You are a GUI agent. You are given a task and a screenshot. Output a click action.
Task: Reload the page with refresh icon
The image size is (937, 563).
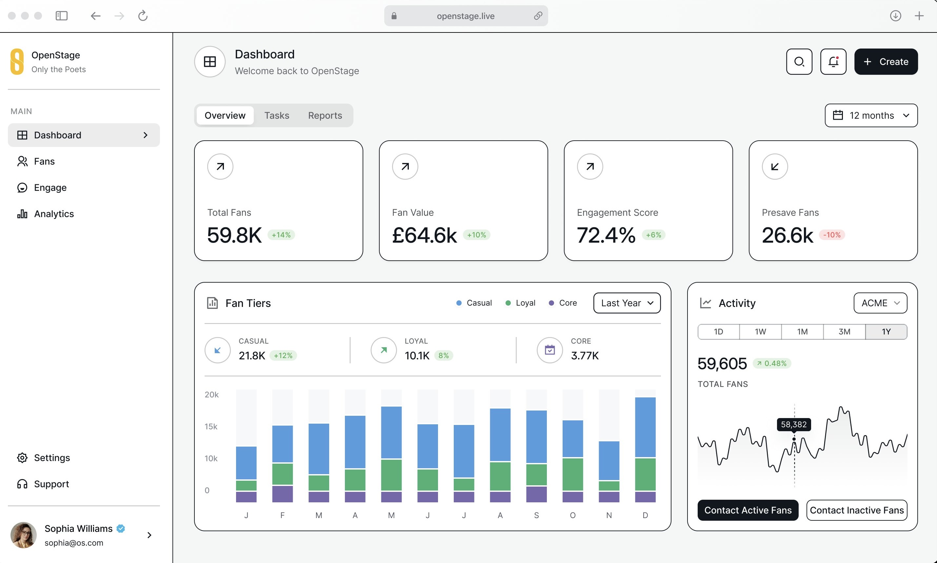[x=143, y=15]
